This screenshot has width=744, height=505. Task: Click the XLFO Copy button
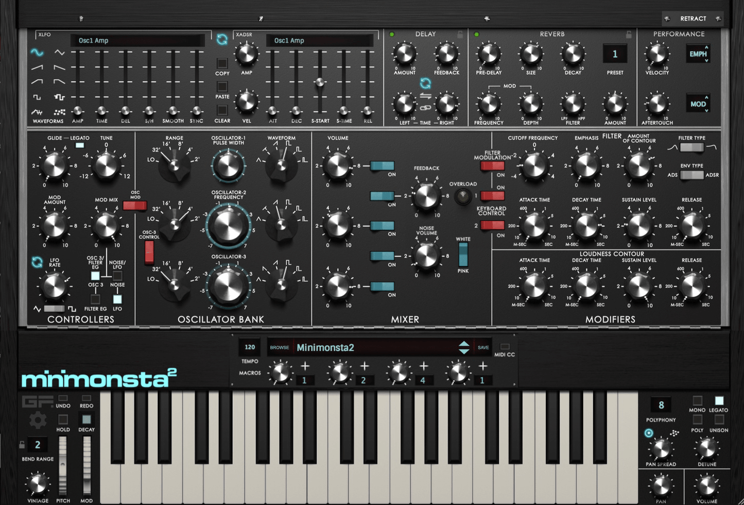point(222,64)
